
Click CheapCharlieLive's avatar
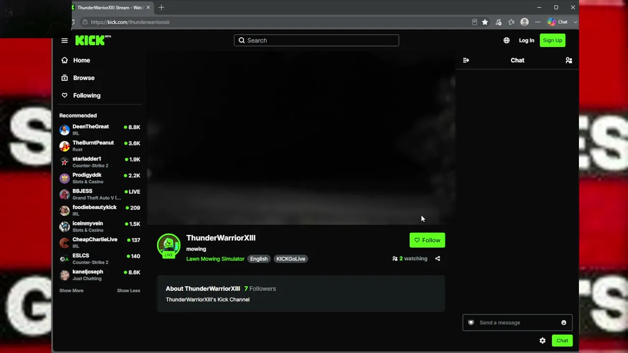tap(64, 243)
